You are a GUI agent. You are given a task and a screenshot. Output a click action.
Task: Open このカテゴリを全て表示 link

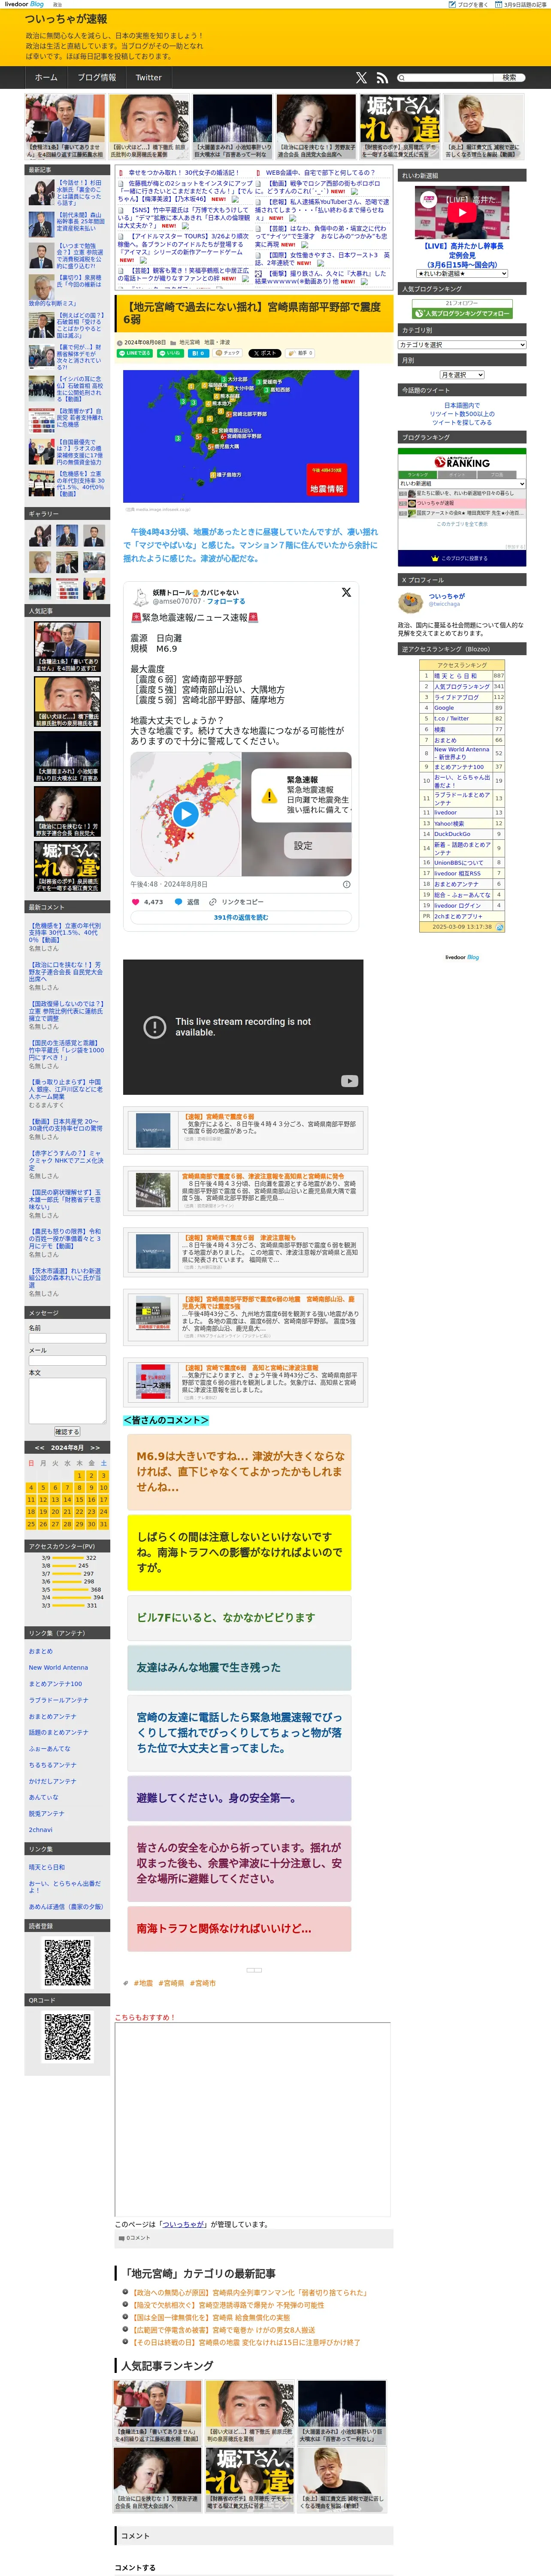point(462,524)
